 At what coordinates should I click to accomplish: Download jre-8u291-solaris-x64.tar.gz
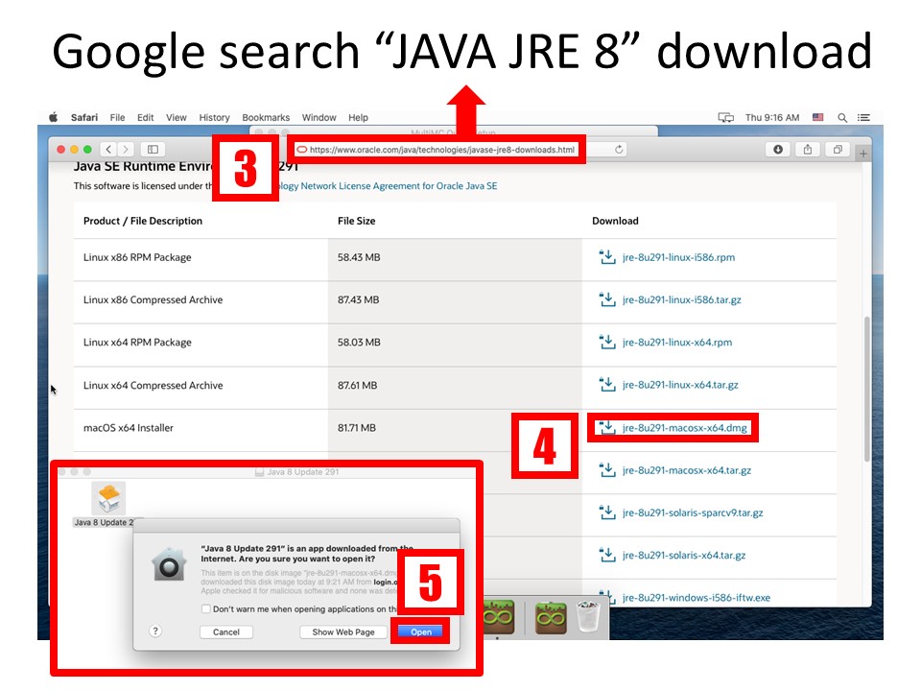pos(684,555)
